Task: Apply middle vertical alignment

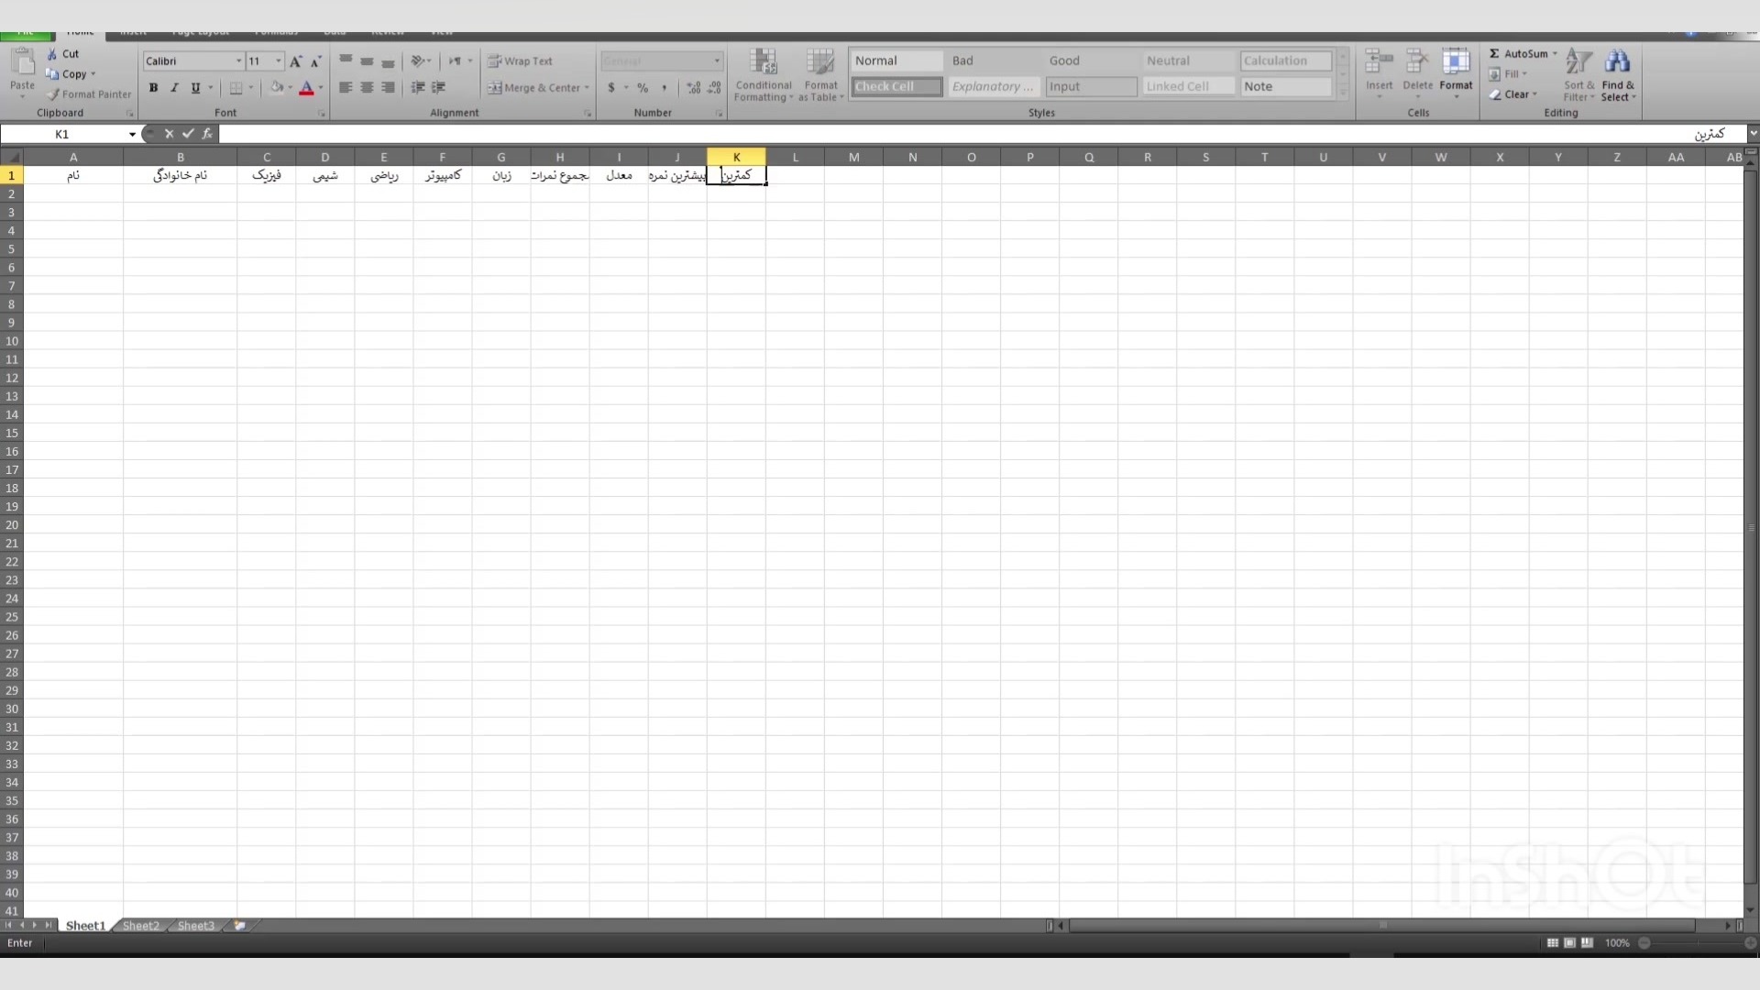Action: point(367,60)
